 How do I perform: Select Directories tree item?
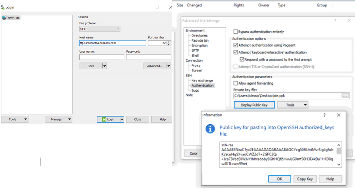(200, 35)
